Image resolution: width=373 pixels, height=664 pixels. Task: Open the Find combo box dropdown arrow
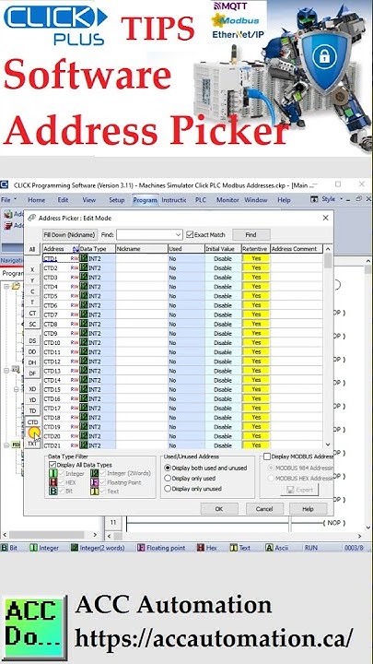(179, 234)
